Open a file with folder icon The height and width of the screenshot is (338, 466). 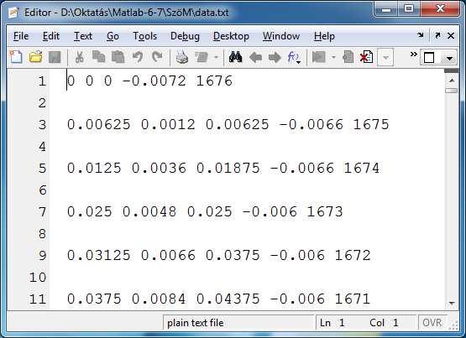(x=35, y=57)
